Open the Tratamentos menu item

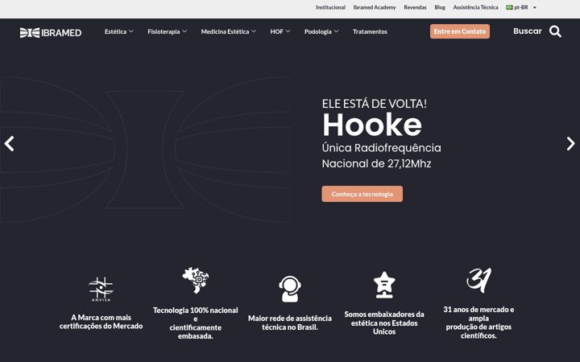370,31
